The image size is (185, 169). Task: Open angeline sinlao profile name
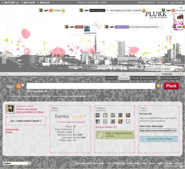(25, 106)
